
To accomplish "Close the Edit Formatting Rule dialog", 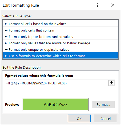I will pos(113,5).
